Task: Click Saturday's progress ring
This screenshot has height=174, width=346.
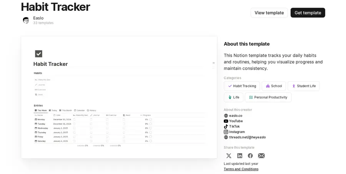Action: tap(150, 141)
